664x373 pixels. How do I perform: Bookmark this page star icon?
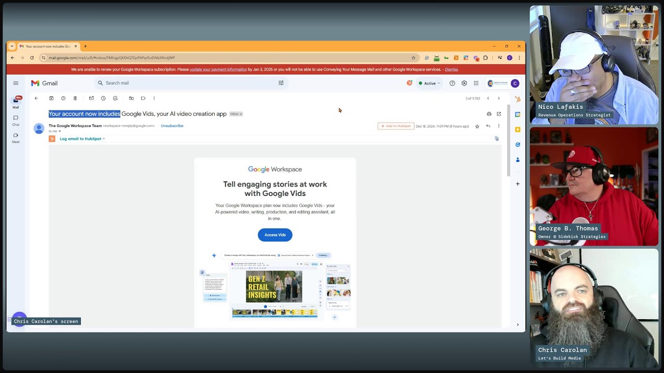[413, 58]
